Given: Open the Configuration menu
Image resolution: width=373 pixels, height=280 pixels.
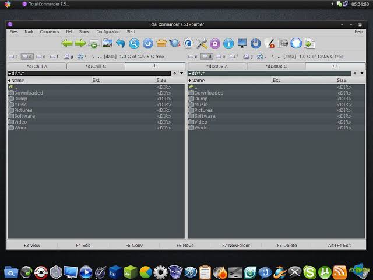Looking at the screenshot, I should [108, 32].
